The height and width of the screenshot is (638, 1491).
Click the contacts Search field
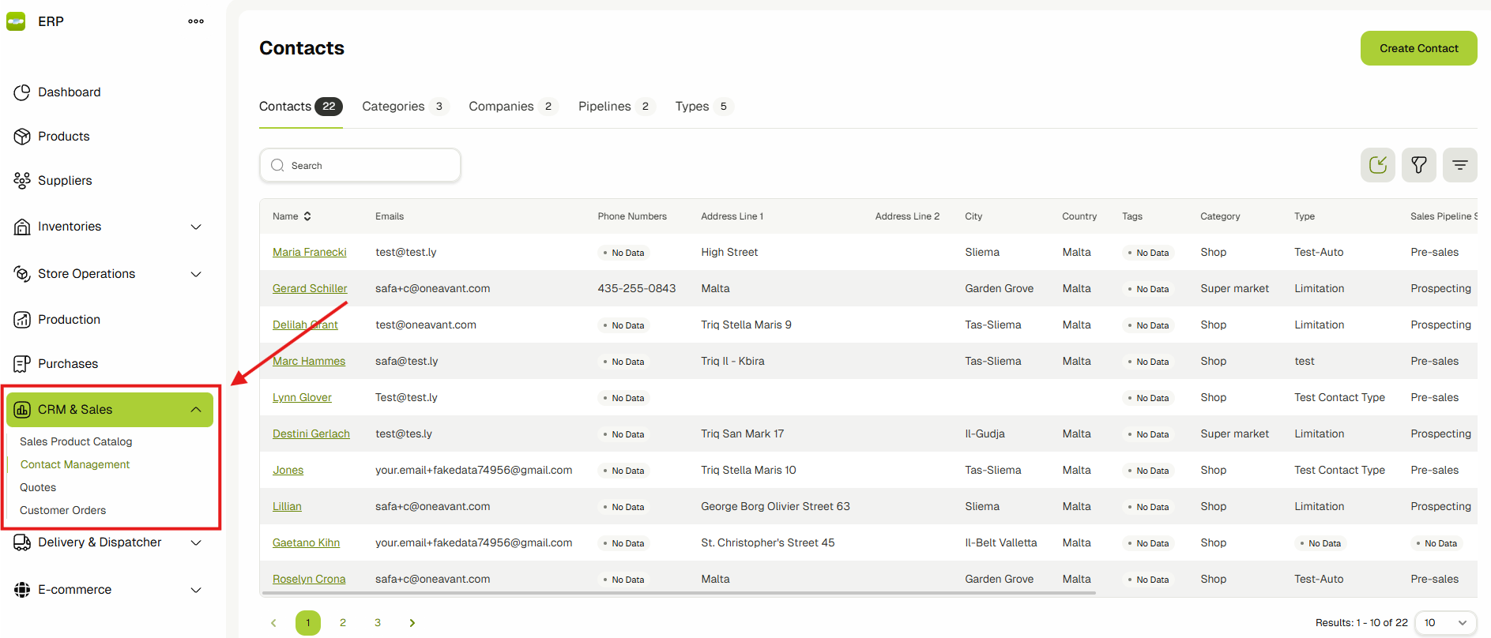360,166
